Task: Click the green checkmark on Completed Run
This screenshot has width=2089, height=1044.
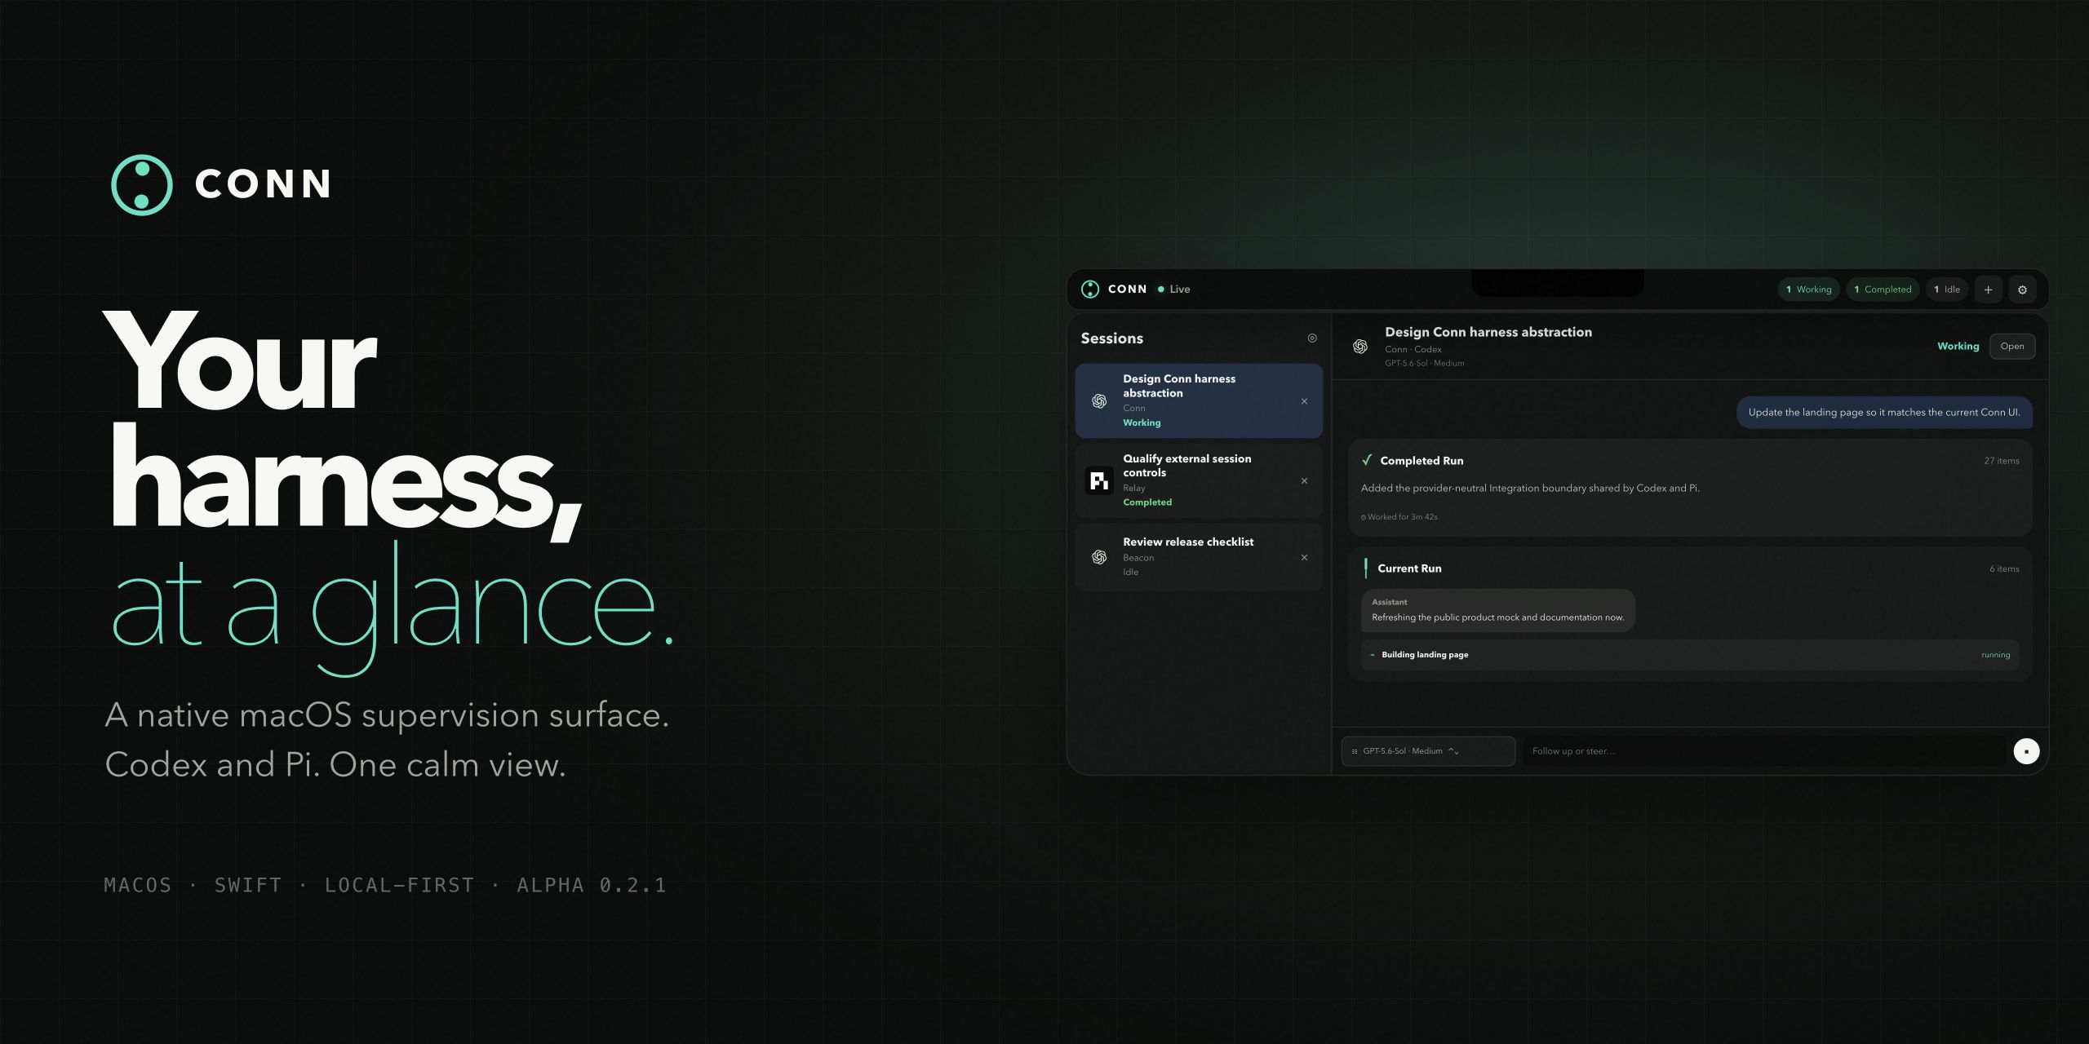Action: pos(1367,461)
